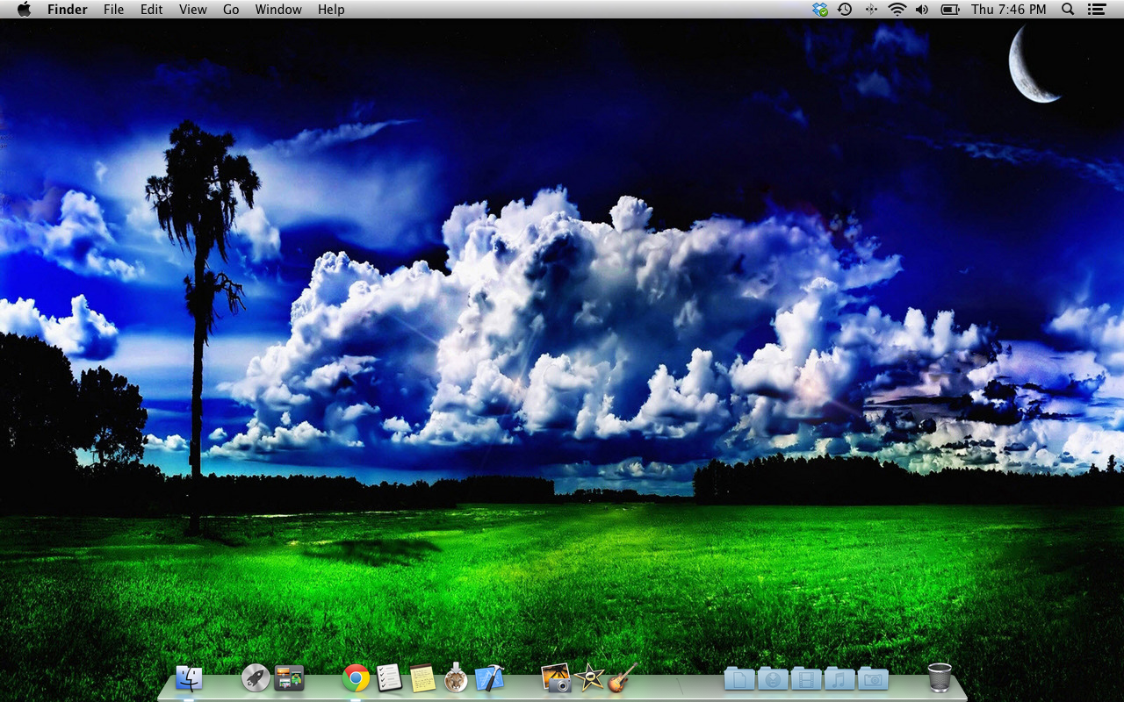Open Reminders checklist app in Dock

coord(389,678)
